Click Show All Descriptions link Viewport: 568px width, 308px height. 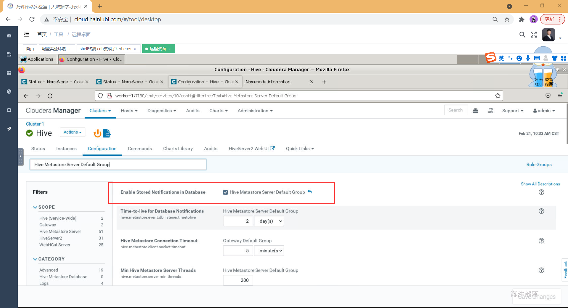(540, 184)
